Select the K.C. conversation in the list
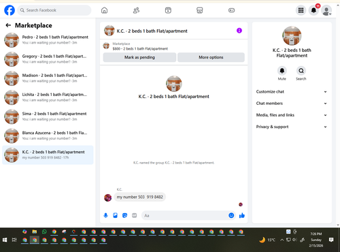This screenshot has height=252, width=340. tap(48, 155)
